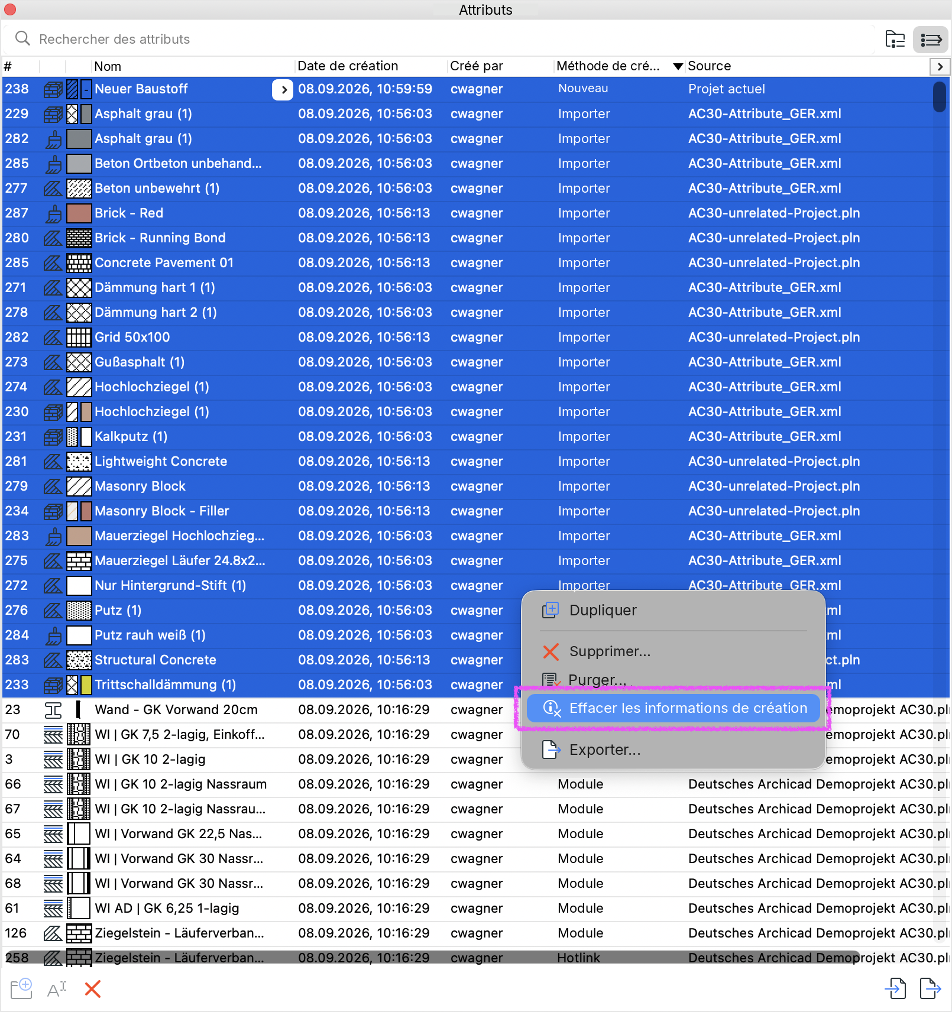Open the sort arrow next to Méthode de cré...
Image resolution: width=952 pixels, height=1012 pixels.
coord(678,66)
